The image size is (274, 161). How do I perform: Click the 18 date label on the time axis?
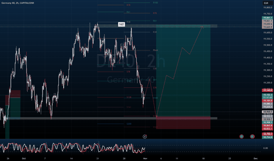pos(203,158)
